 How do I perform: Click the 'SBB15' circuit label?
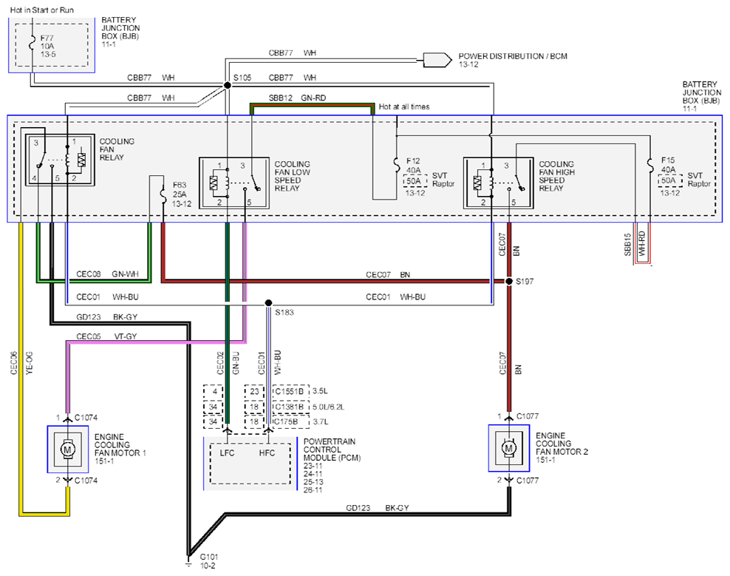tap(627, 245)
